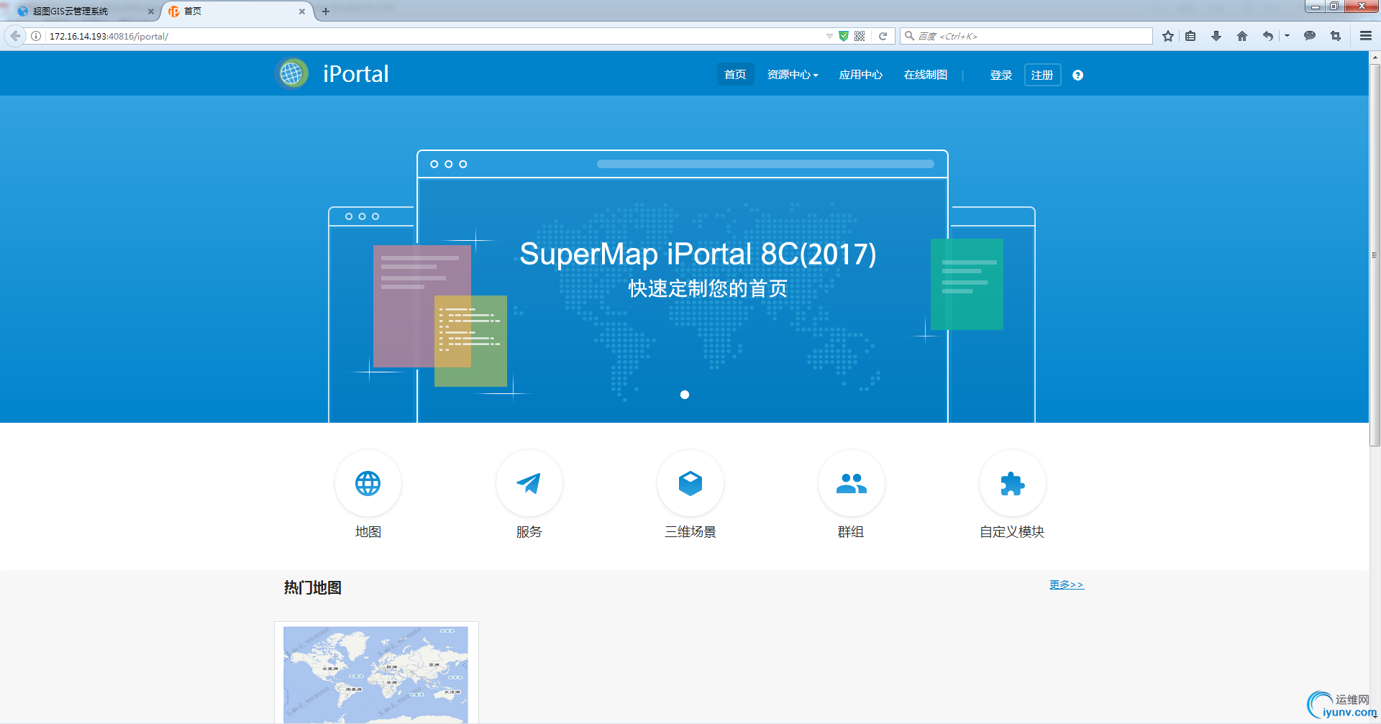Click the 地图 label text
This screenshot has width=1381, height=724.
tap(368, 531)
